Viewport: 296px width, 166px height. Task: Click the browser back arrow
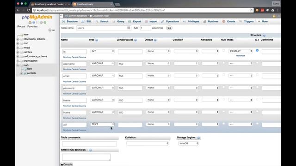click(x=18, y=10)
